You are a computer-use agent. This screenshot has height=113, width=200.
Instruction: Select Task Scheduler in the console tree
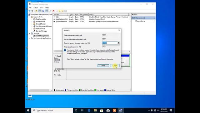point(41,19)
